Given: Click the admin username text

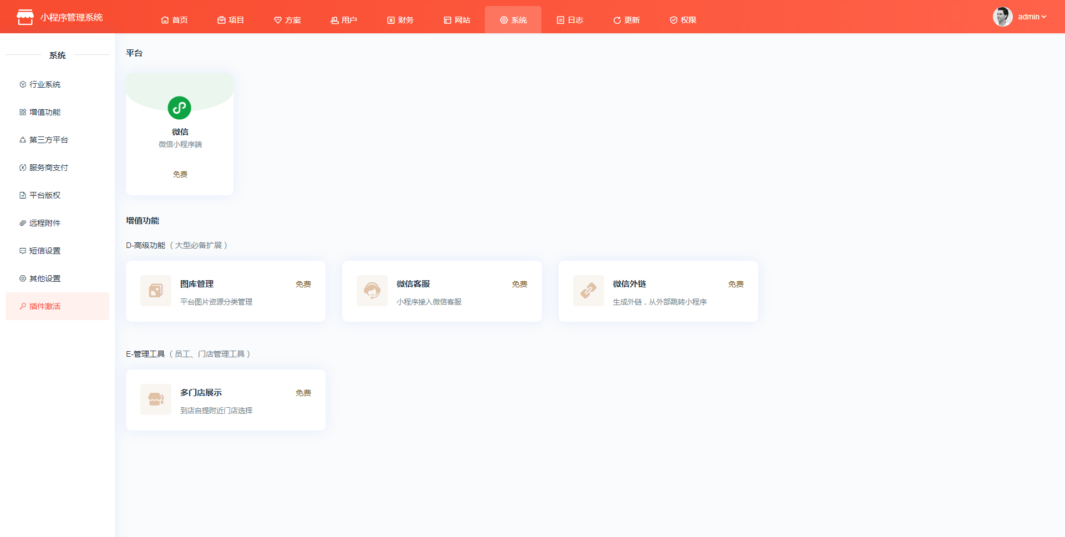Looking at the screenshot, I should [x=1028, y=17].
